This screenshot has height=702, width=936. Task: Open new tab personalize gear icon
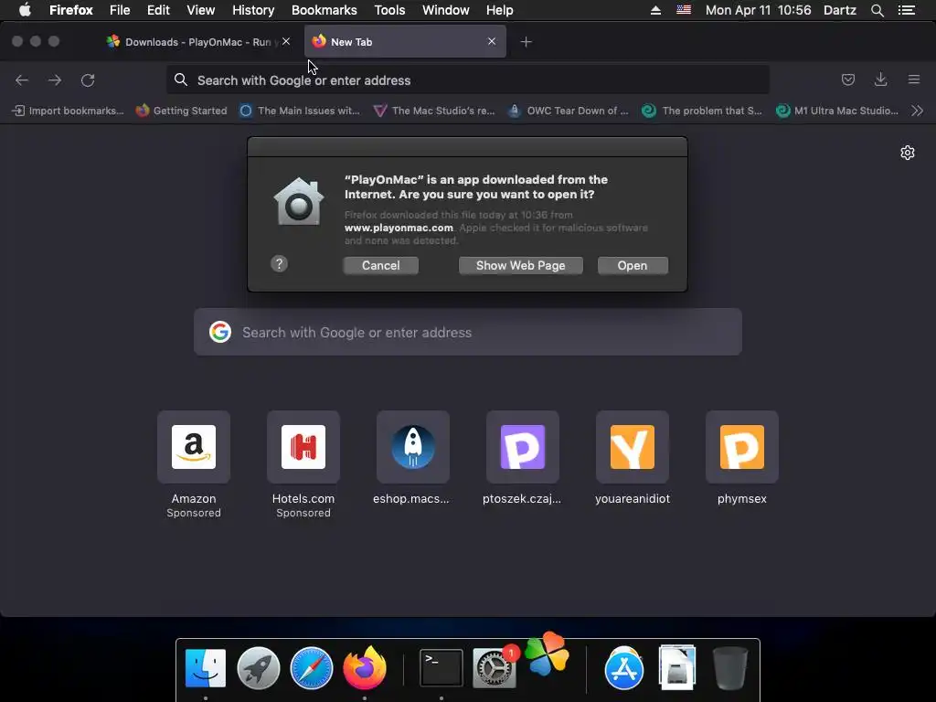(x=908, y=153)
